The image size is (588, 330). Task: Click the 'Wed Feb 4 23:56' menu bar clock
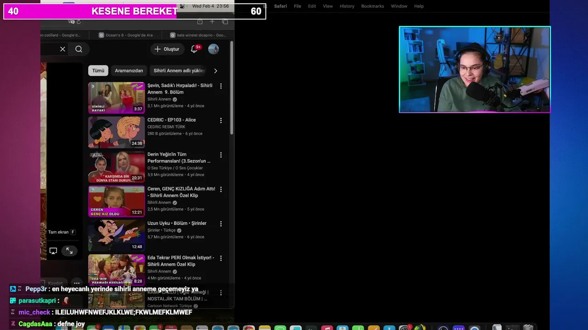pos(210,6)
